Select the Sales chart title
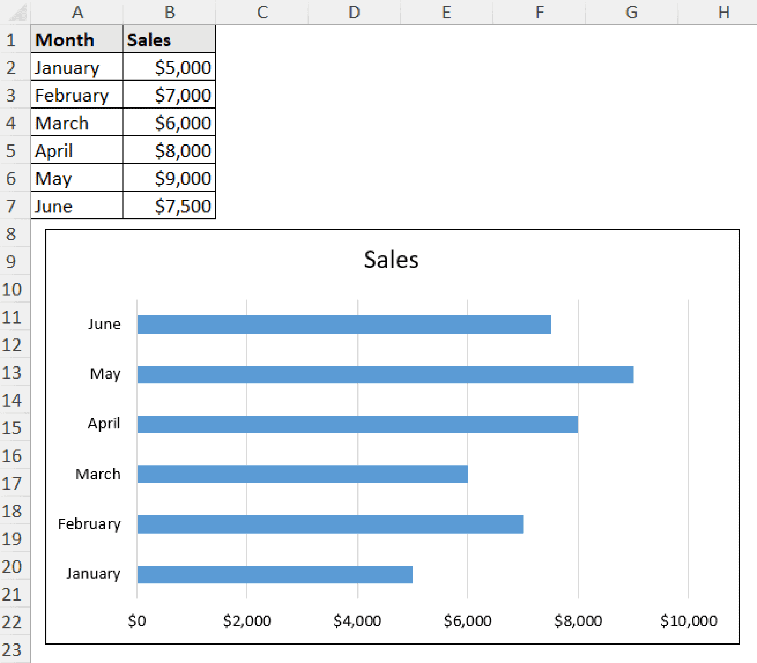757x663 pixels. (391, 259)
